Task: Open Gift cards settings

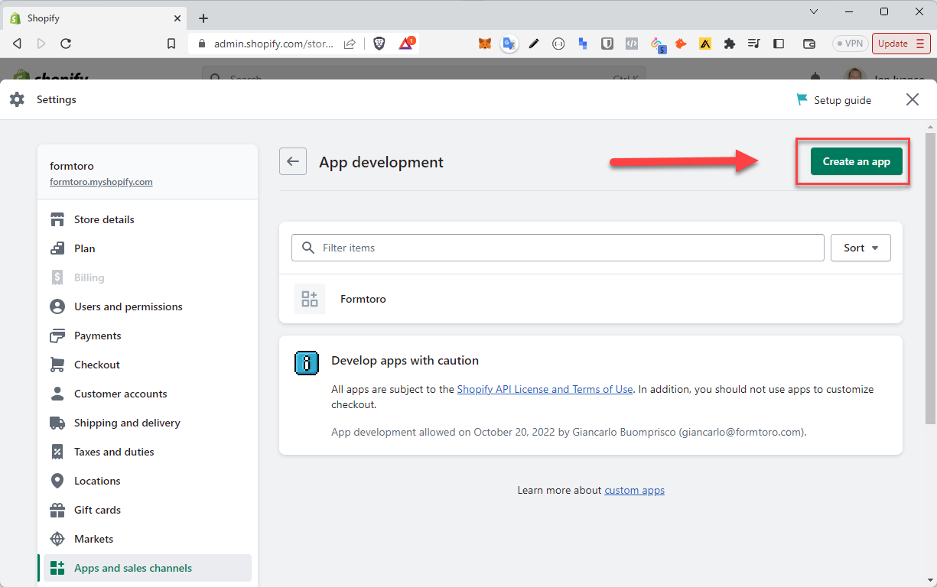Action: (148, 510)
